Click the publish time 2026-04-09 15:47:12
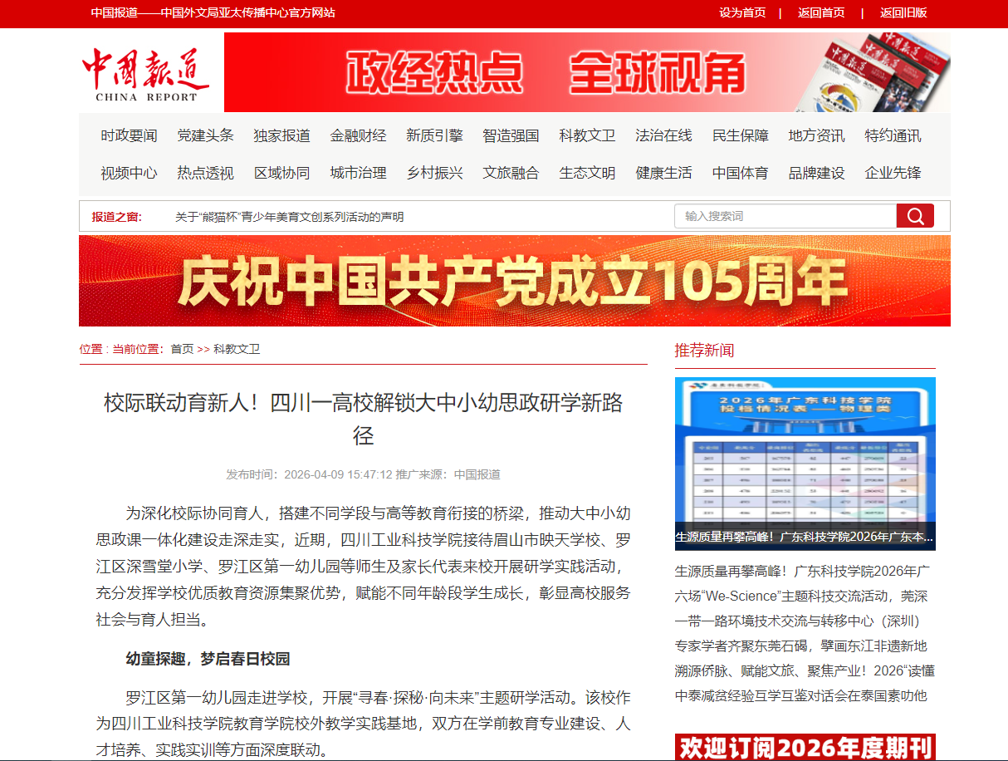Viewport: 1008px width, 761px height. (338, 474)
